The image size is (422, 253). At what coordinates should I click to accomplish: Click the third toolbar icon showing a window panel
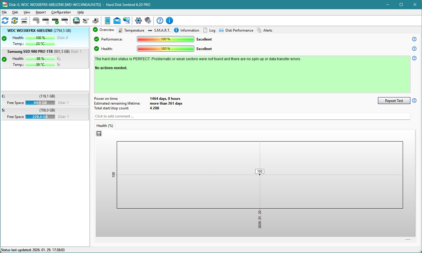(24, 21)
